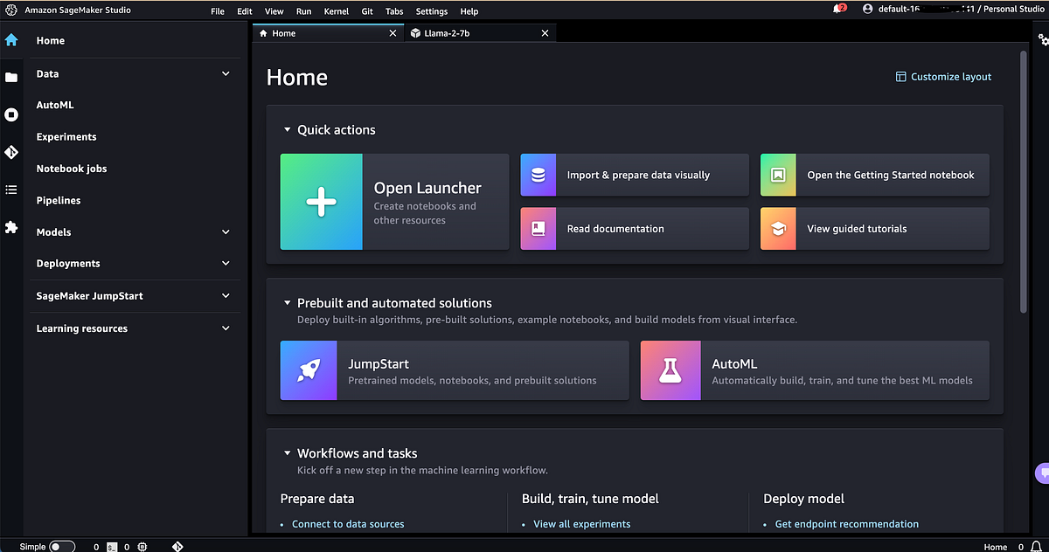Open the running terminals and kernels panel

[12, 114]
